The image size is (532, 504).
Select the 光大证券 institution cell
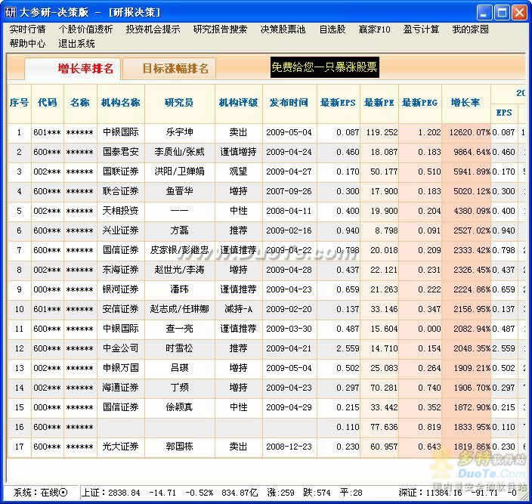121,447
